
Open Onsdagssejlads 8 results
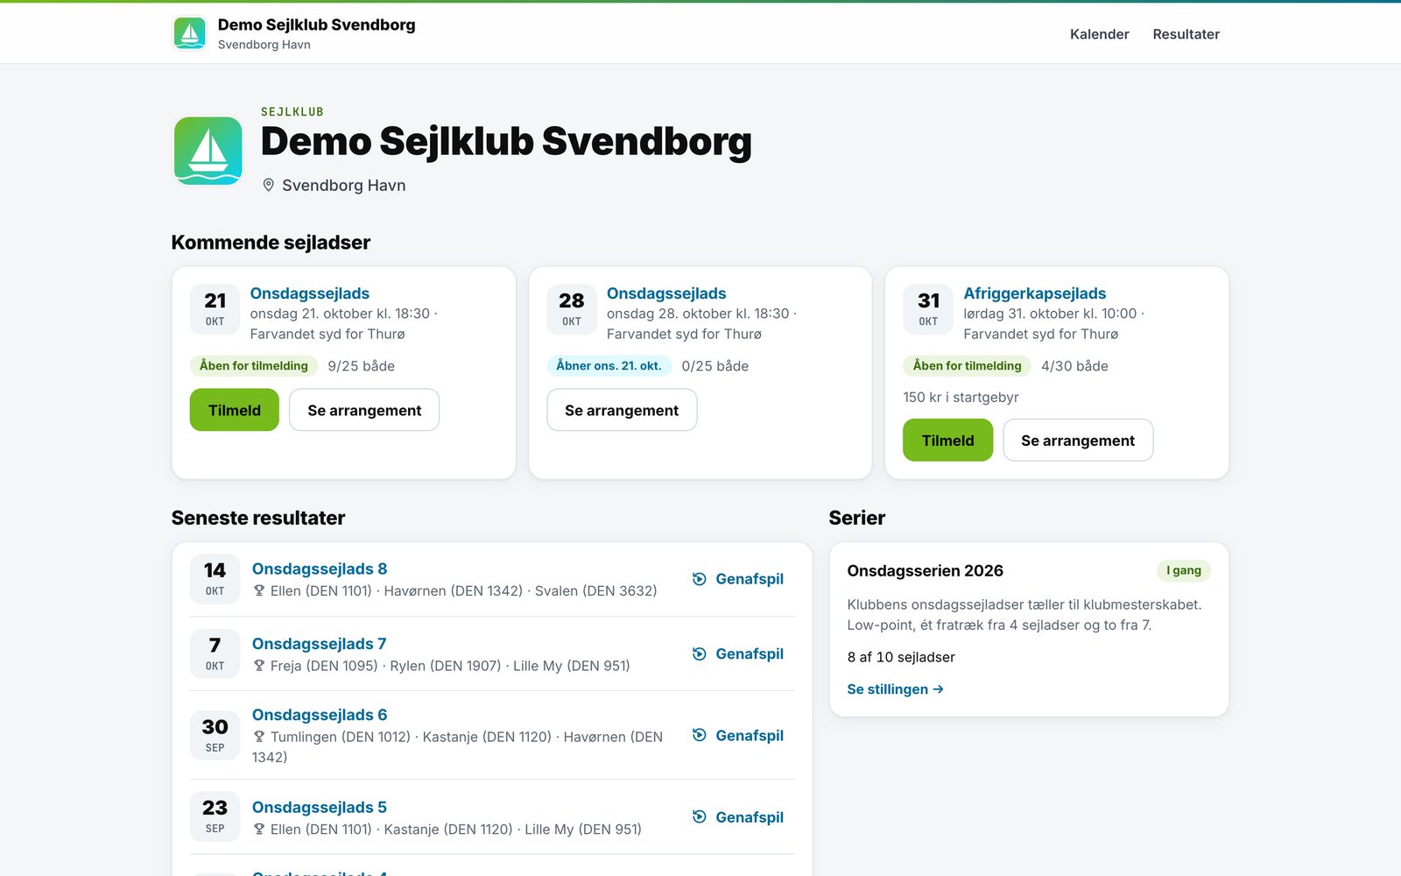pos(320,569)
